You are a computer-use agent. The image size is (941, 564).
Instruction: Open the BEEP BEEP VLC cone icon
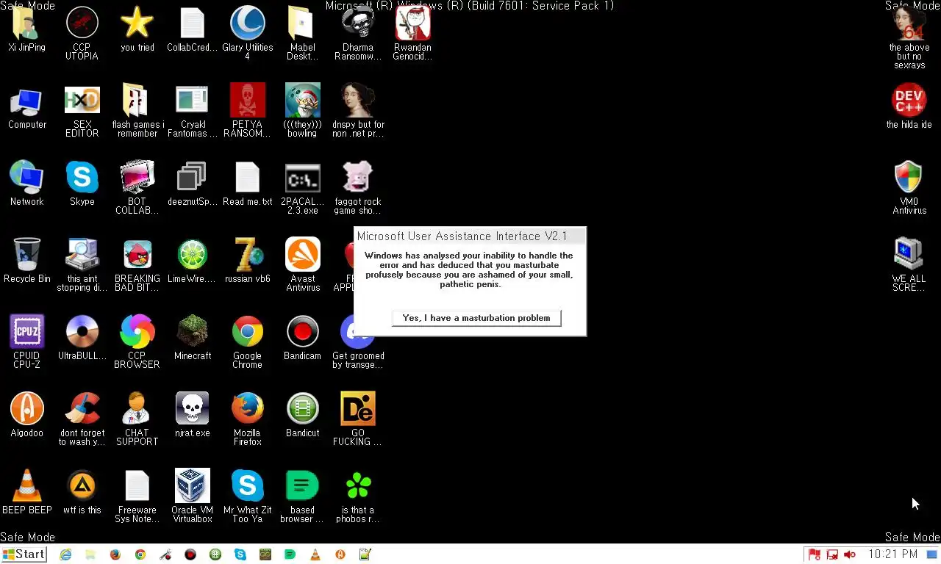(27, 491)
